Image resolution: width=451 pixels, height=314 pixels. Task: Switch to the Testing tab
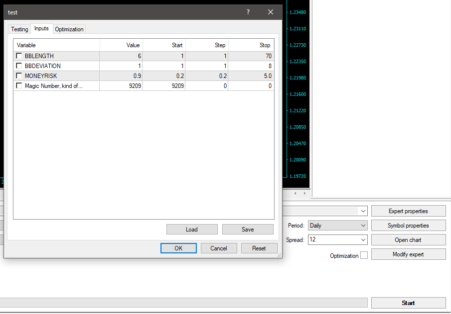click(x=19, y=29)
